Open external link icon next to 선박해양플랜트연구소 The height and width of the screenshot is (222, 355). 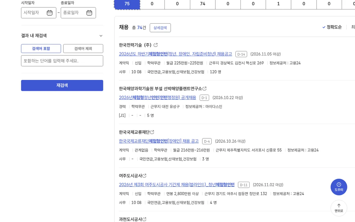coord(204,89)
